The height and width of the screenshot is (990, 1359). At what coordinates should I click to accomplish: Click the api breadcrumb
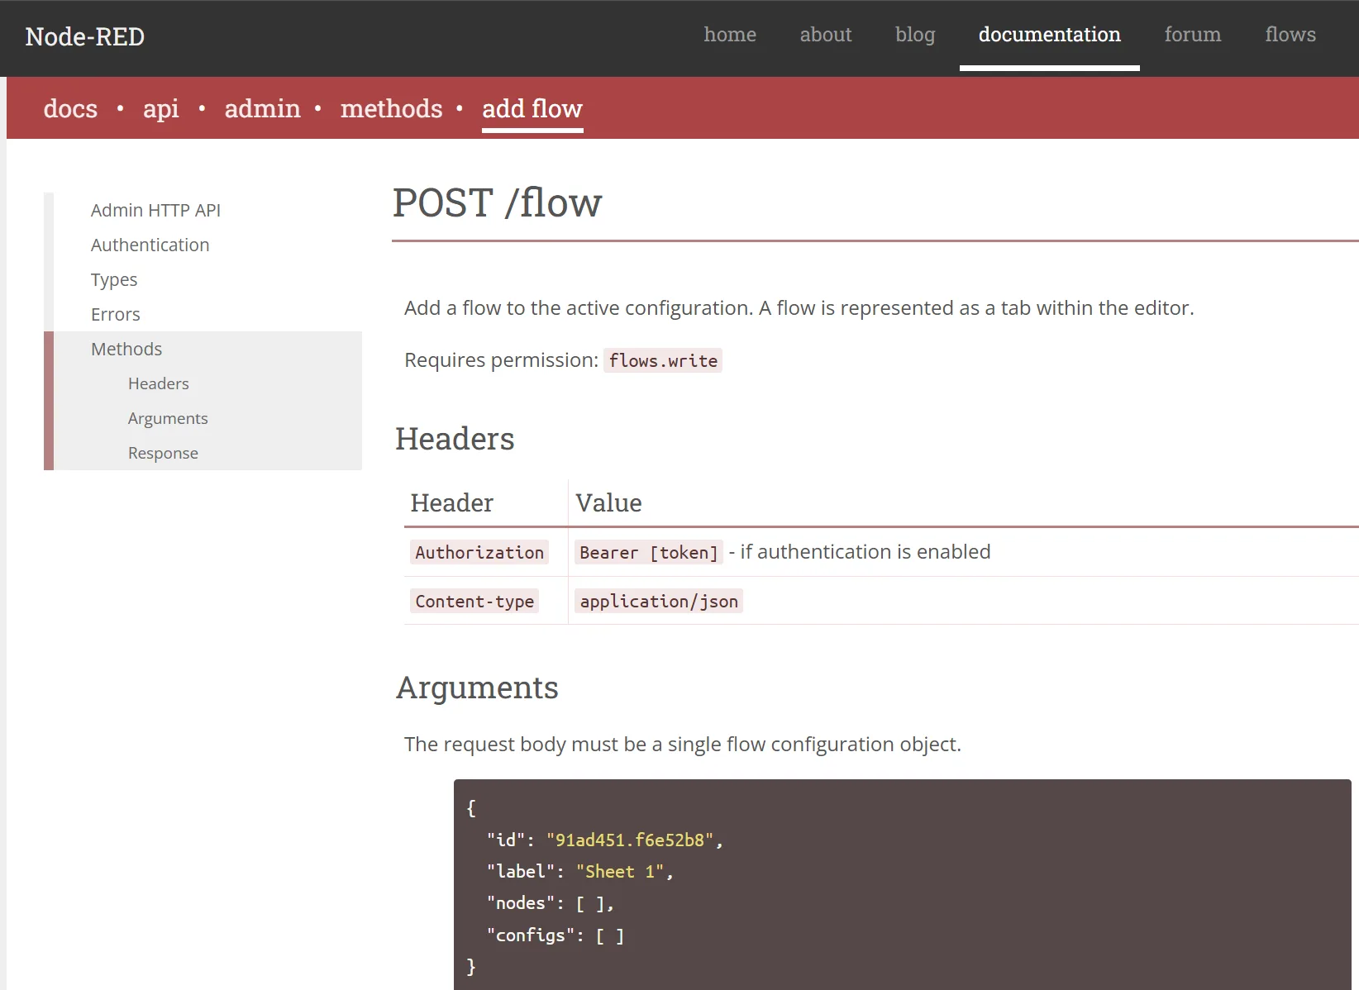(x=161, y=108)
